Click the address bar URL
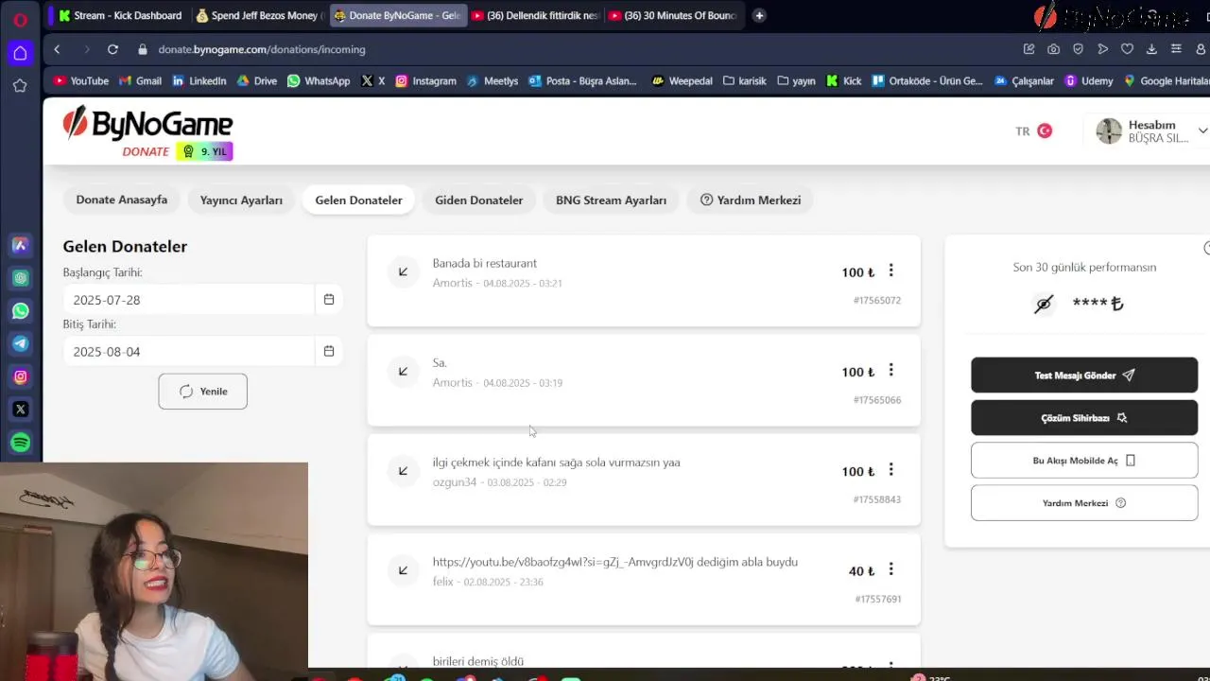 262,49
